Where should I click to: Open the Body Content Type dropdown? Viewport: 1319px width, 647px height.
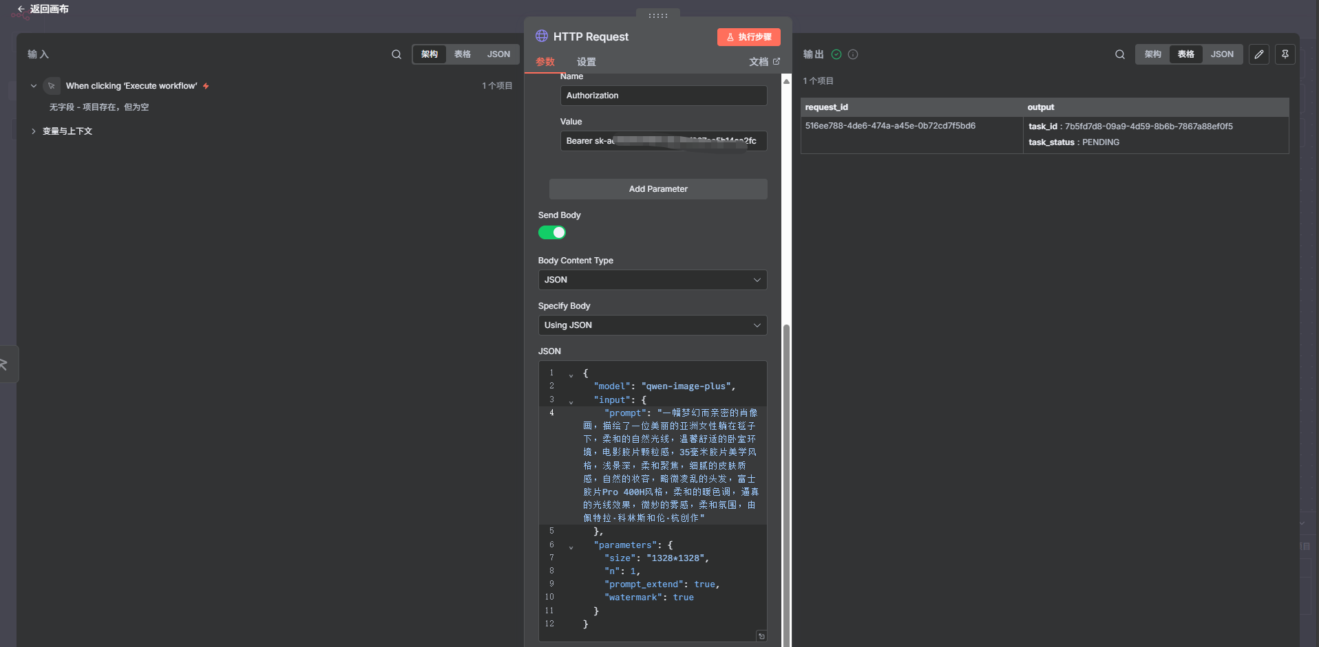653,280
